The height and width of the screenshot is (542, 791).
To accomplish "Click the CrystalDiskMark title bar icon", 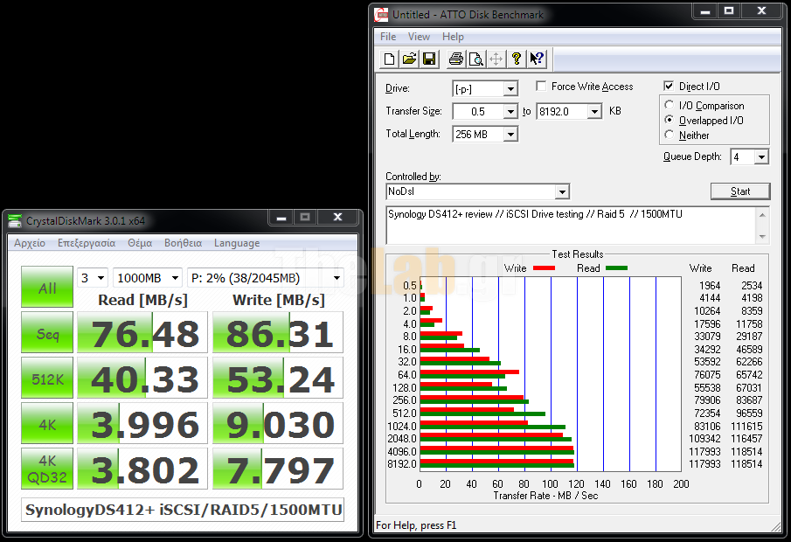I will click(15, 220).
